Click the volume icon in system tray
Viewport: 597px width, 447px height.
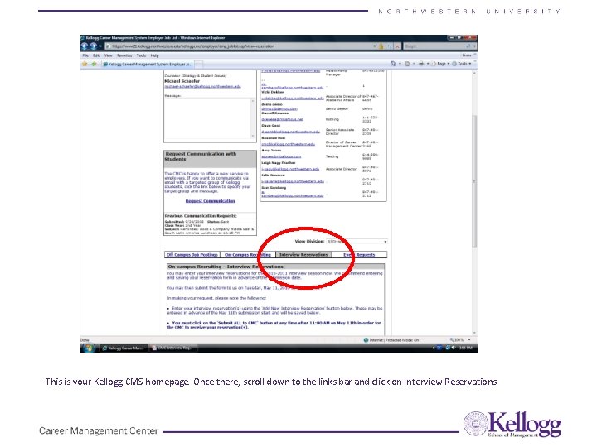pyautogui.click(x=454, y=348)
